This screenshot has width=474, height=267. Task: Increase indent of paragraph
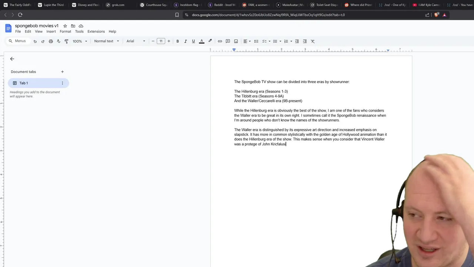[x=305, y=41]
